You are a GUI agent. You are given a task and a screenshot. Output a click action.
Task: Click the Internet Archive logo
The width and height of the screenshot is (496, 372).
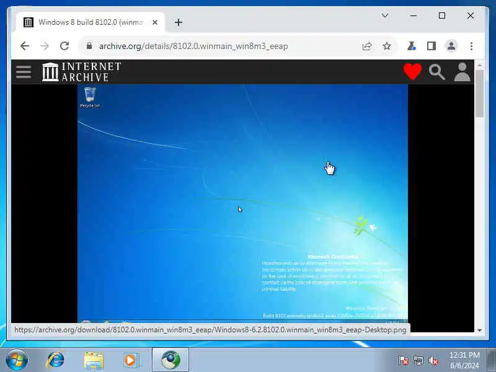pos(82,72)
